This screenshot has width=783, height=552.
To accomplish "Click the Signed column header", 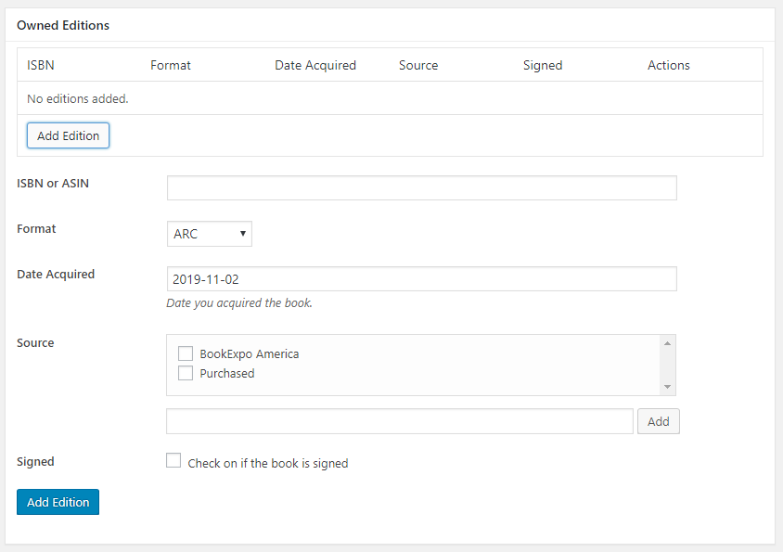I will pos(543,66).
